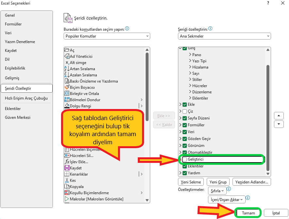Click the Aç folder icon
The height and width of the screenshot is (219, 289).
tap(67, 50)
